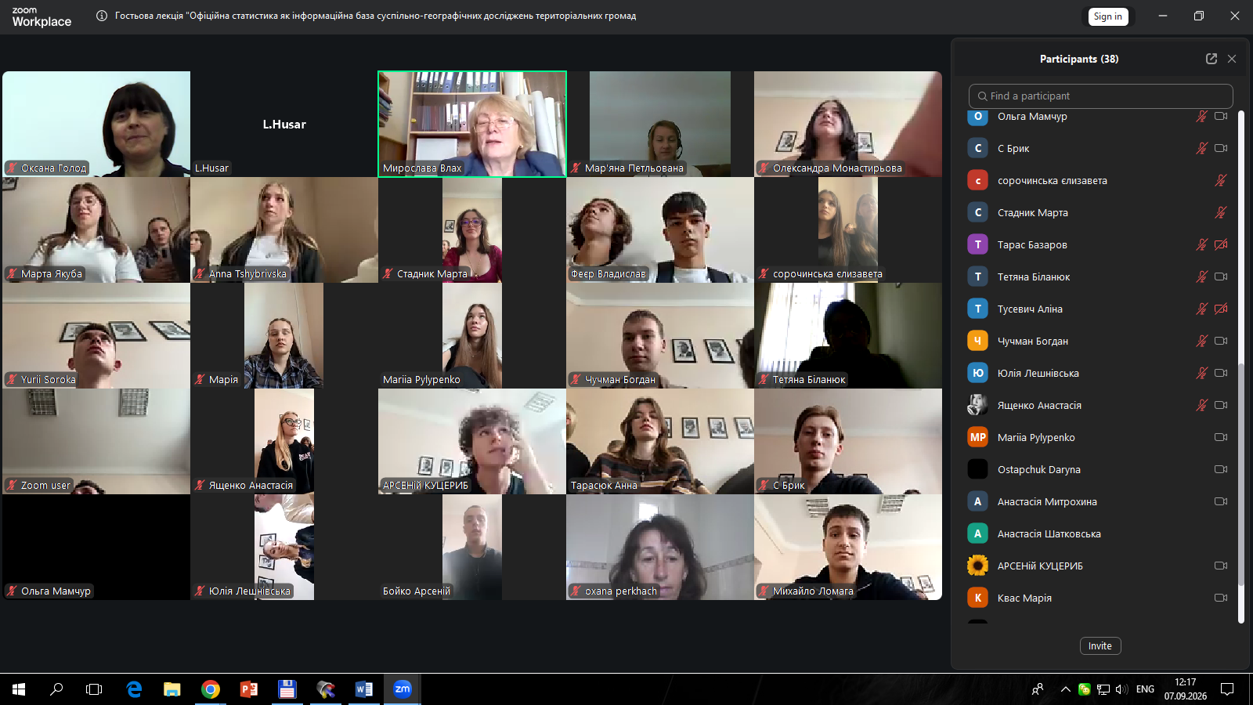The width and height of the screenshot is (1253, 705).
Task: Open the taskbar volume control
Action: pos(1122,689)
